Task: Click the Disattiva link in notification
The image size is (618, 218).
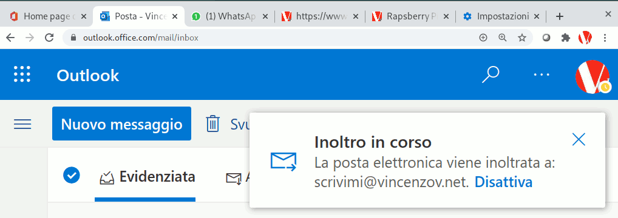Action: 504,182
